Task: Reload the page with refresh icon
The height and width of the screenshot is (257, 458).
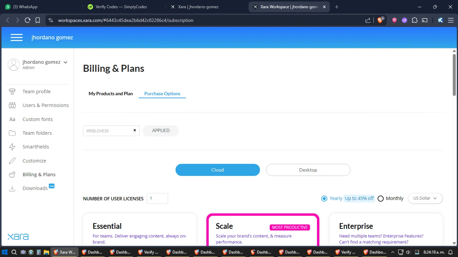Action: pyautogui.click(x=27, y=20)
